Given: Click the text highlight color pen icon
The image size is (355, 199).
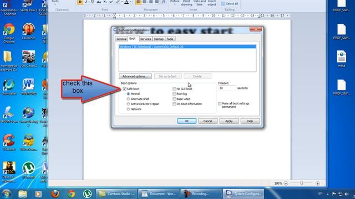Looking at the screenshot, I should point(118,2).
